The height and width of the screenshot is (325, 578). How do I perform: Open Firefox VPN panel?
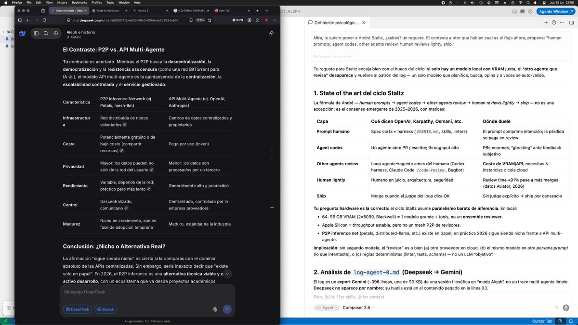[238, 20]
